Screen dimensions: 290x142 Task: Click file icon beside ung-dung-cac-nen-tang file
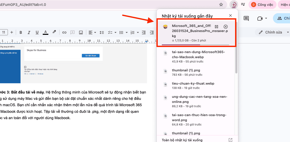click(x=165, y=98)
